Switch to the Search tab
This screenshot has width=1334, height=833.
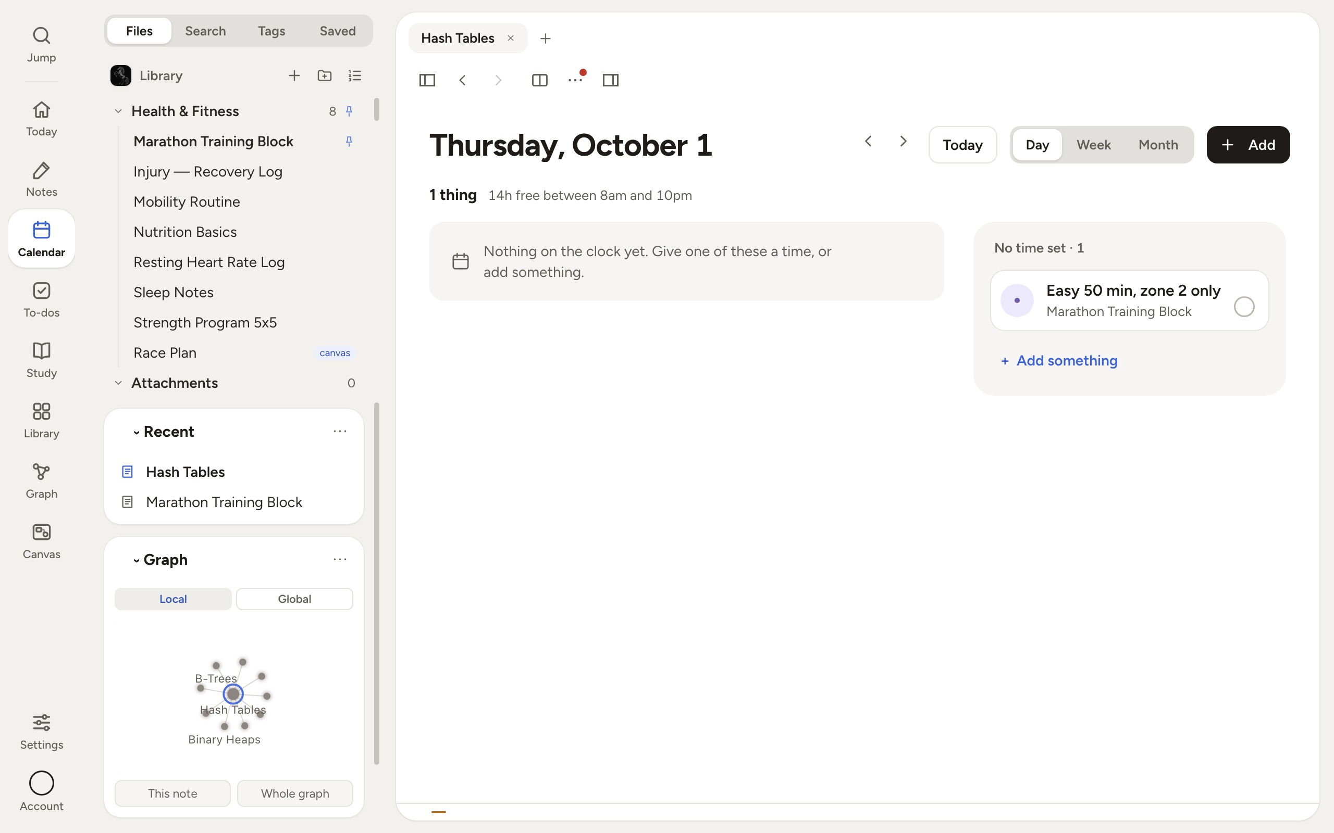205,31
